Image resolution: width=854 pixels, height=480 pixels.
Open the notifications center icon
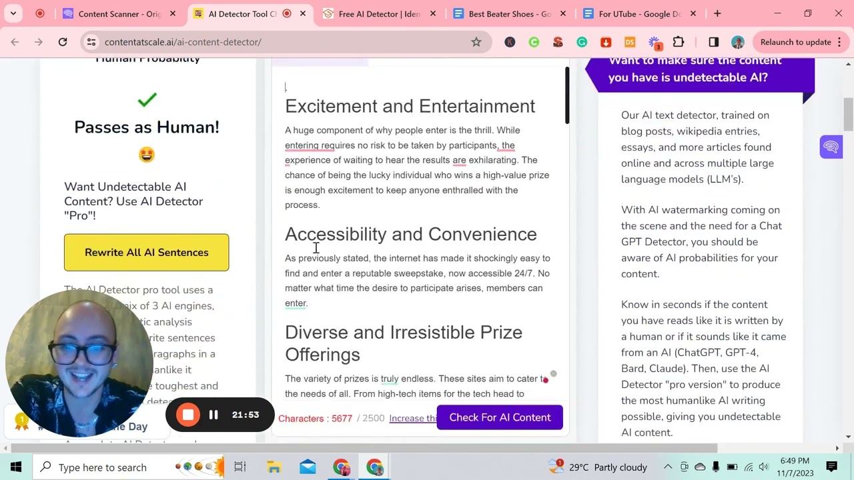coord(831,467)
